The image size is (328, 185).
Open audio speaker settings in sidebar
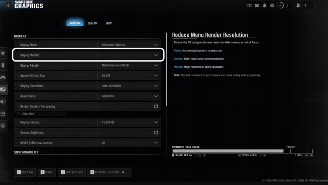coord(3,102)
